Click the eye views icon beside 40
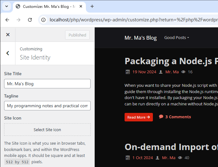Screen dimensions: 218x167 point(180,158)
